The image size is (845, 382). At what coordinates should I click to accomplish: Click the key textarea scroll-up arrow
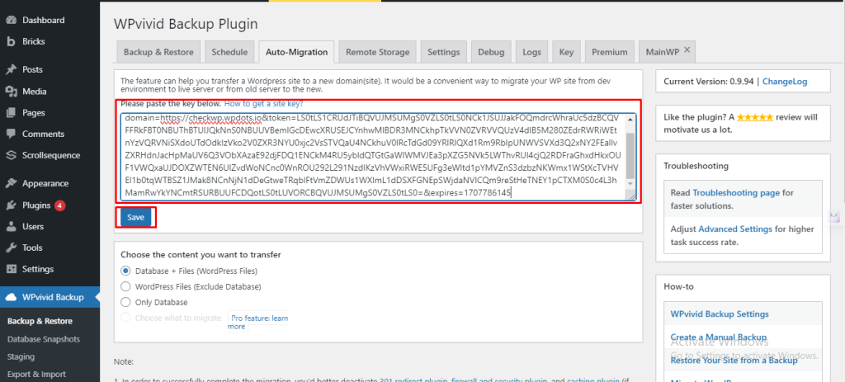point(630,118)
